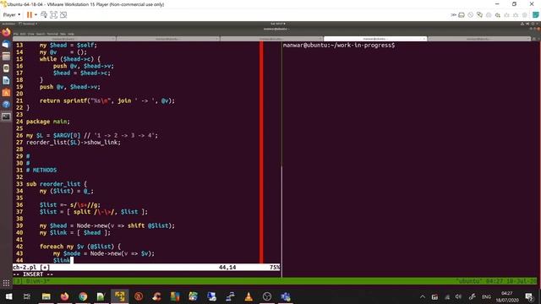Open the Player menu dropdown
541x304 pixels.
[11, 15]
